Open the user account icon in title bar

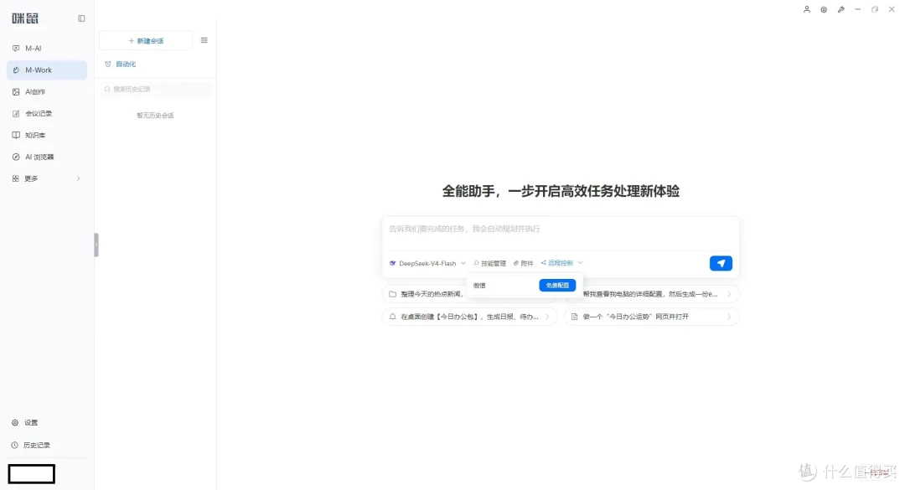807,9
